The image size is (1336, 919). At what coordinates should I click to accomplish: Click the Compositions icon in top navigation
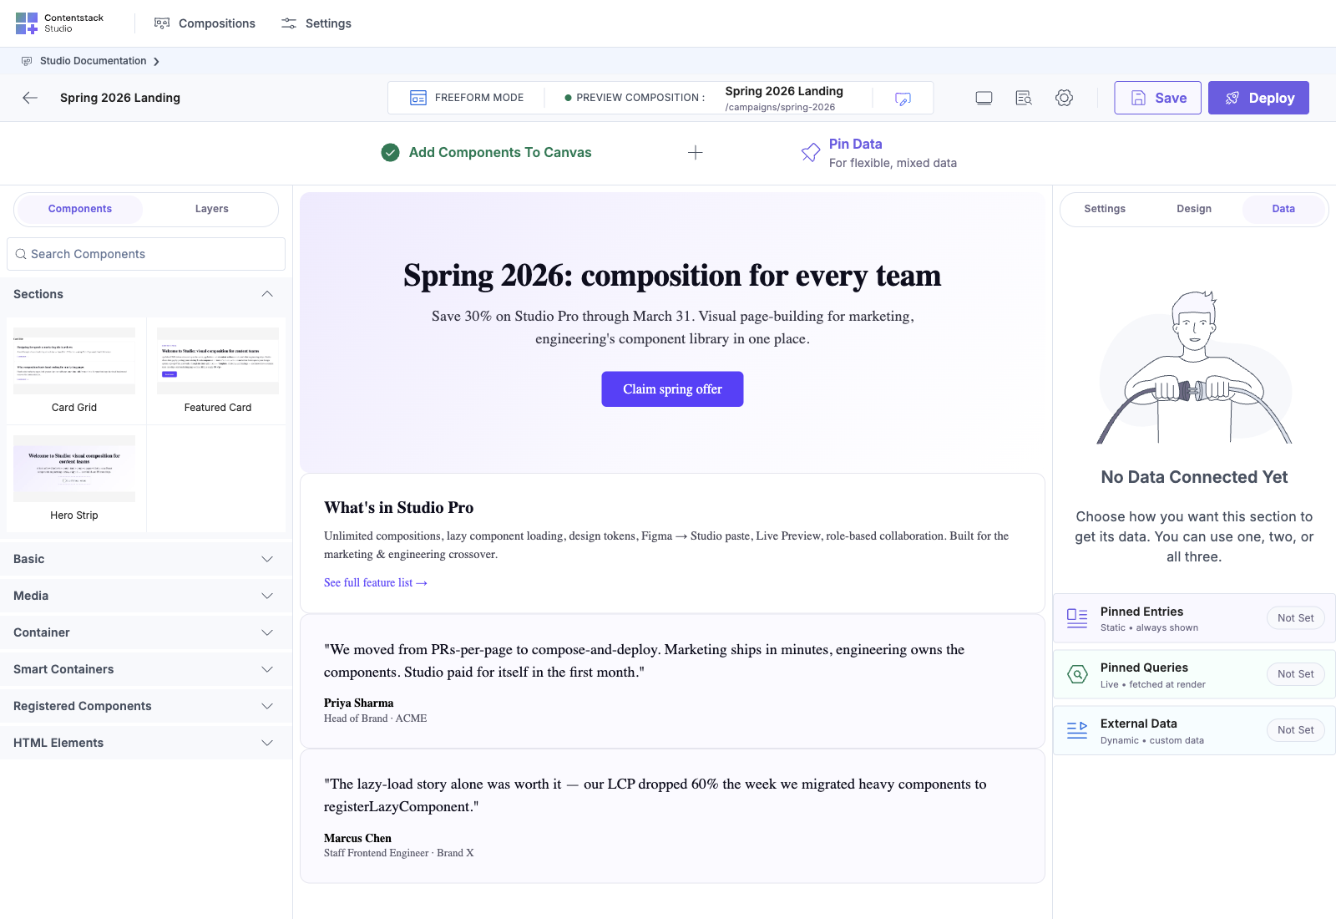(162, 23)
